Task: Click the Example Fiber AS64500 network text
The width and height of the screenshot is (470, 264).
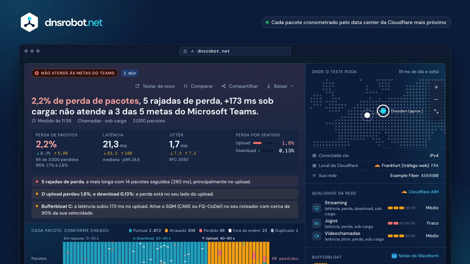Action: [414, 176]
